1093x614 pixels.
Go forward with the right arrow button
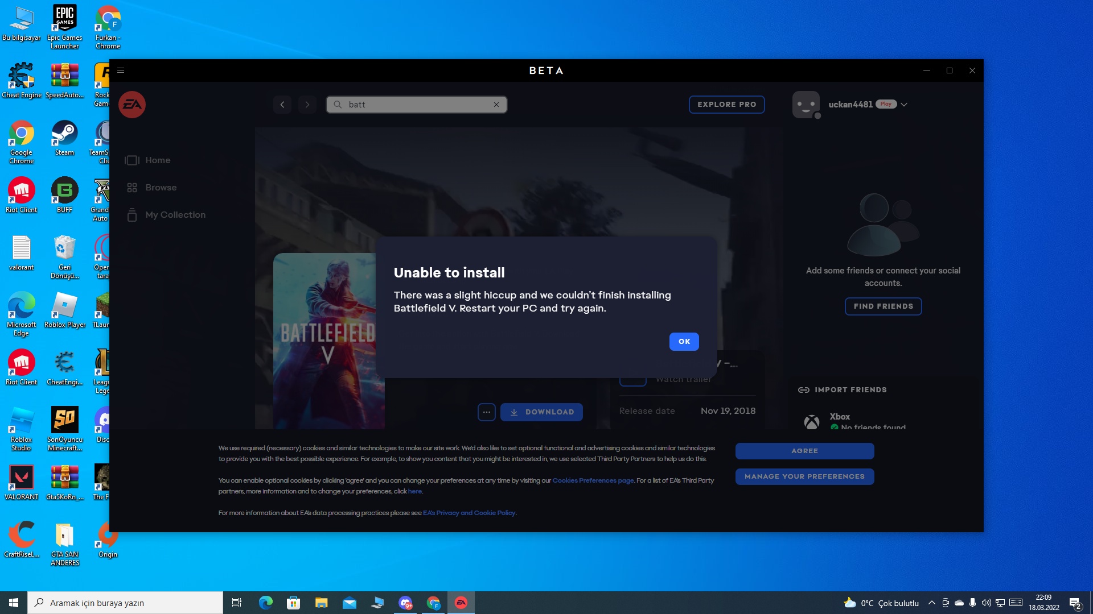point(307,105)
